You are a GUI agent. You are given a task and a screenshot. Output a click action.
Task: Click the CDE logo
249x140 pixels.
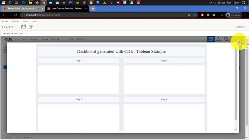[8, 39]
